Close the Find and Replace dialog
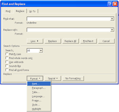Image resolution: width=119 pixels, height=112 pixels. [x=115, y=4]
